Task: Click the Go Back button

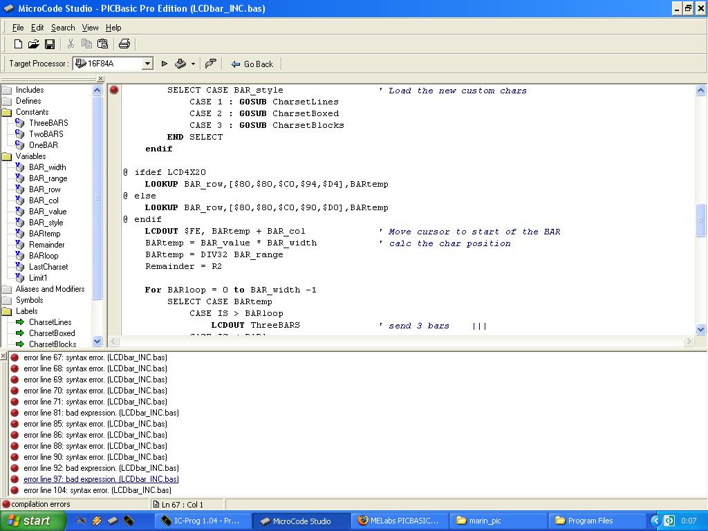Action: coord(252,64)
